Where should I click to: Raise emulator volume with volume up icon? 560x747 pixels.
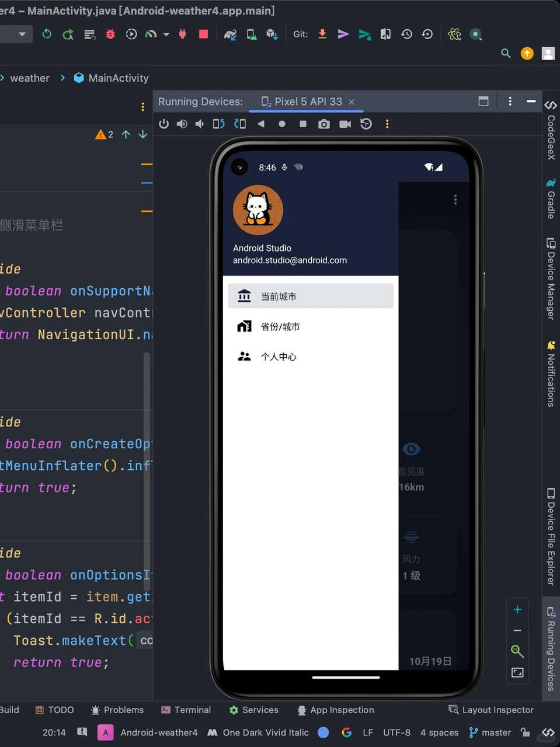tap(182, 124)
